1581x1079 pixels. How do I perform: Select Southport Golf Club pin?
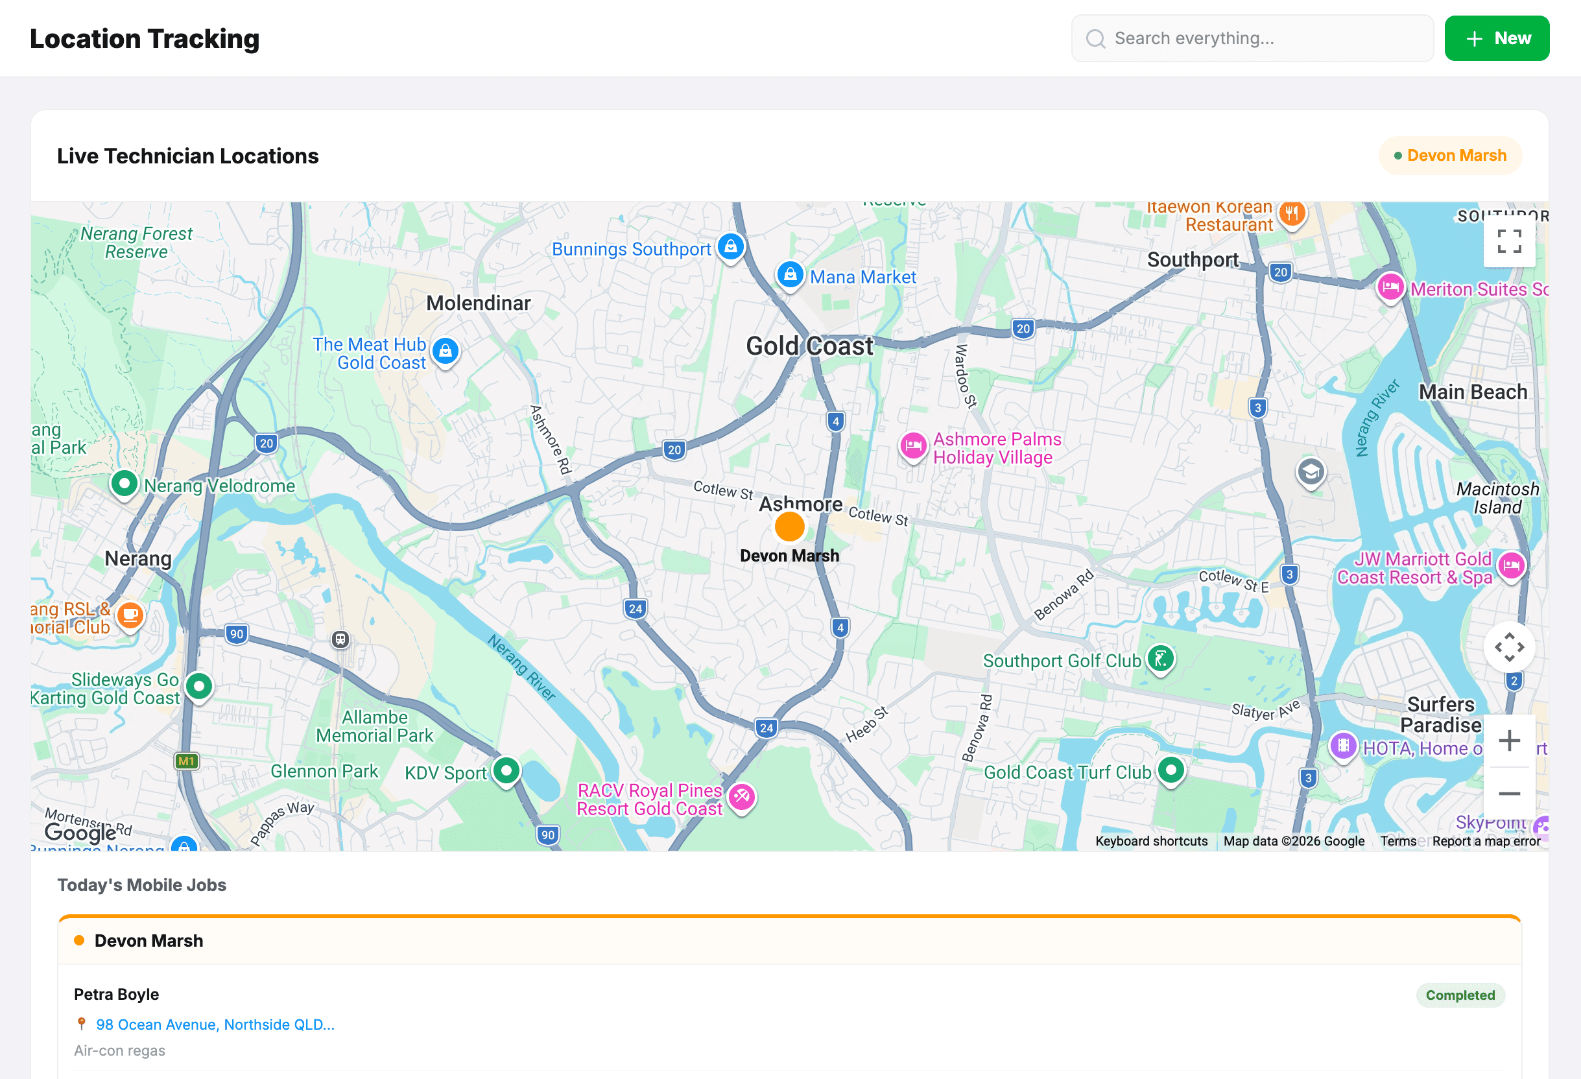click(x=1161, y=659)
